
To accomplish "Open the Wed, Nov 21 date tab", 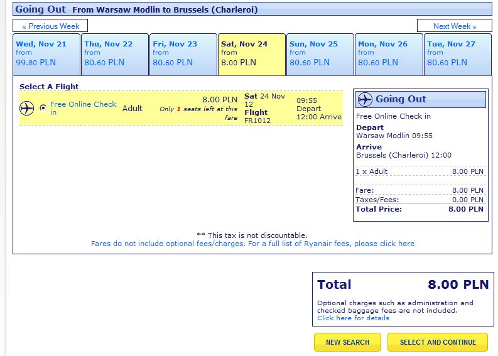I will pyautogui.click(x=46, y=54).
